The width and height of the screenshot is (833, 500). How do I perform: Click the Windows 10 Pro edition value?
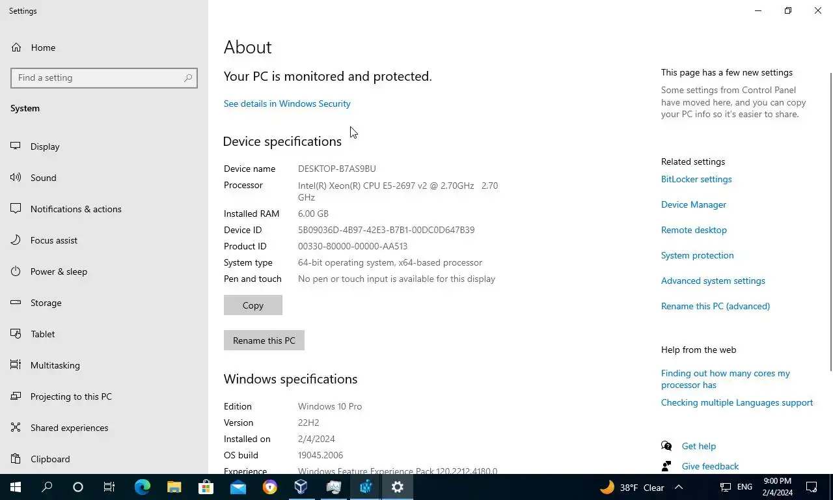(x=330, y=406)
